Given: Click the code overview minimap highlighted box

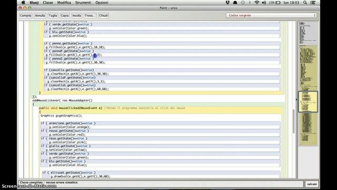Looking at the screenshot, I should (x=308, y=102).
